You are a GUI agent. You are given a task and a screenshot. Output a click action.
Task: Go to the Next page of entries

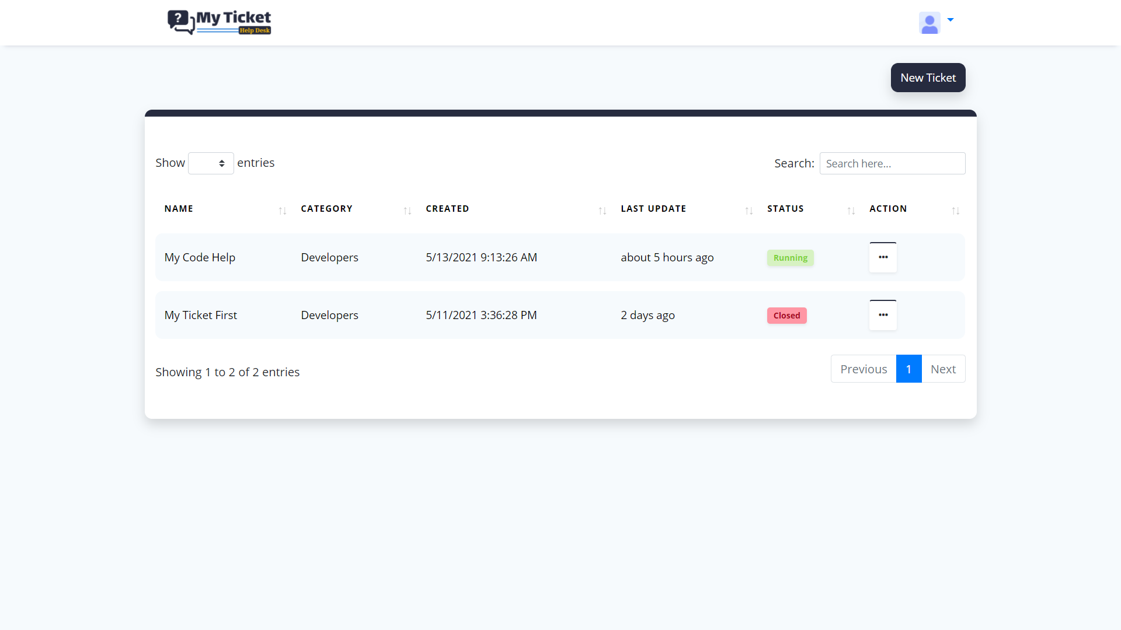[x=944, y=369]
